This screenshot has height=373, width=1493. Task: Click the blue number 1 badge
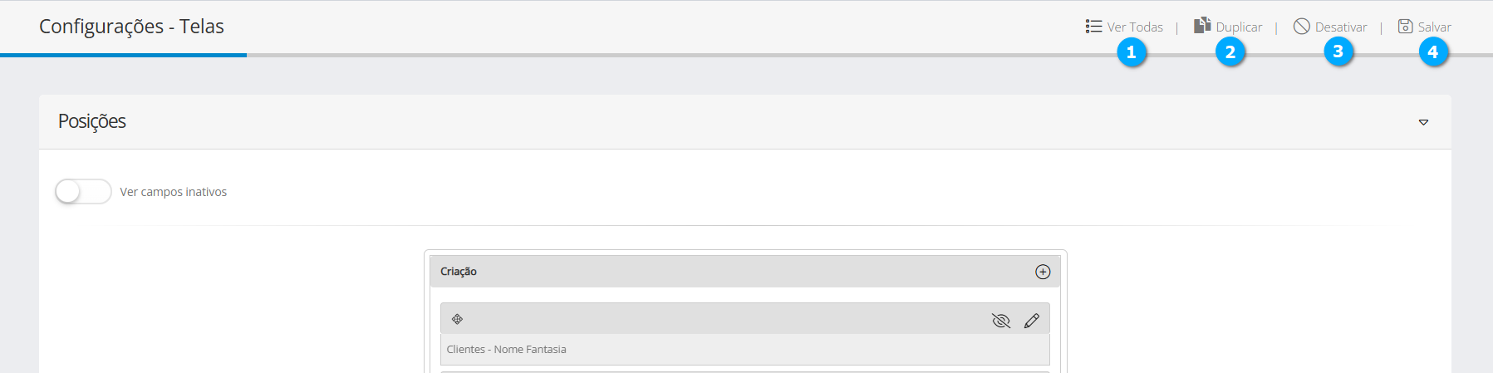(x=1131, y=52)
